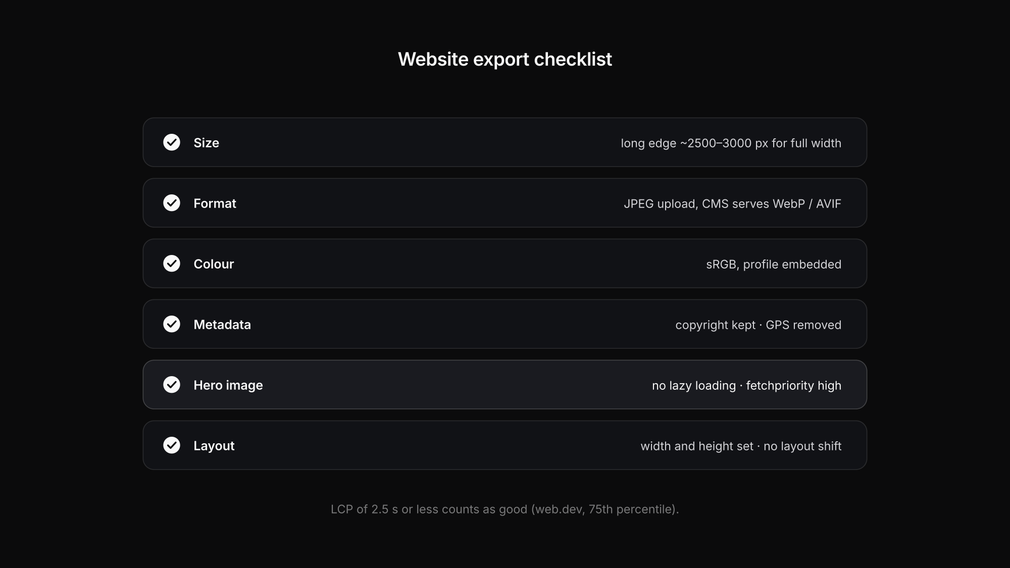Select the Format label
The image size is (1010, 568).
[215, 203]
